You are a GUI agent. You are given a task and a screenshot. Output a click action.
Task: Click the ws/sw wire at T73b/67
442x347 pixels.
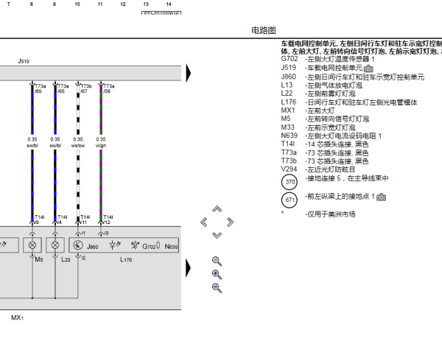tap(78, 109)
